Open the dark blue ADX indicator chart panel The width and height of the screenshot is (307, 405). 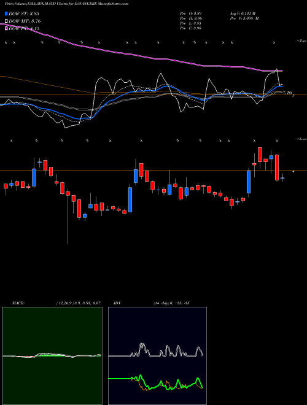coord(157,356)
